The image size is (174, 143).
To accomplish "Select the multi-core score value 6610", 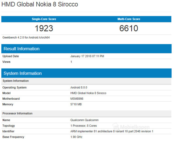I will (129, 28).
